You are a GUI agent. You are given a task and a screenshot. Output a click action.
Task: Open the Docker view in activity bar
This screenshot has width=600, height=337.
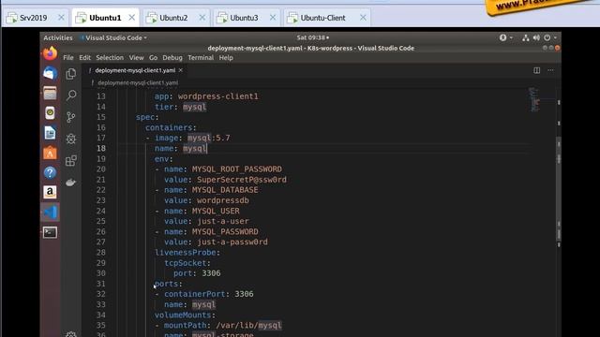(71, 183)
